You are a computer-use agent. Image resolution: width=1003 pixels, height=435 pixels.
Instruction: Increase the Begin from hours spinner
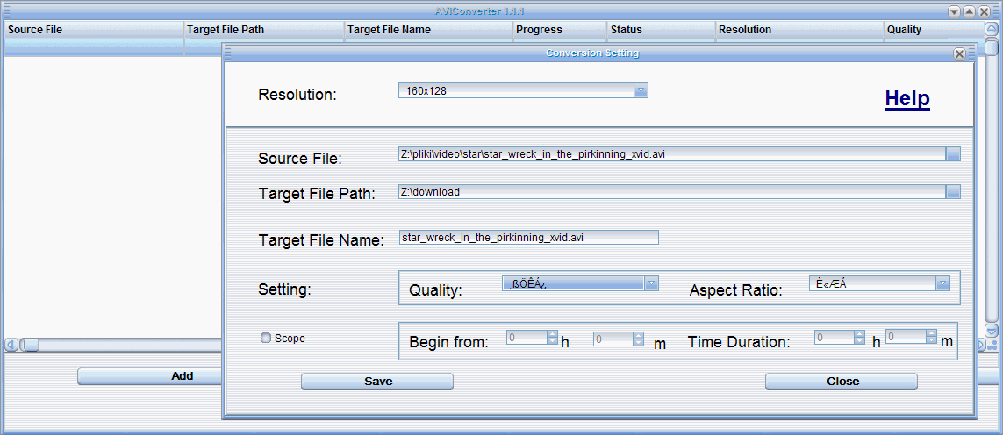pos(552,333)
